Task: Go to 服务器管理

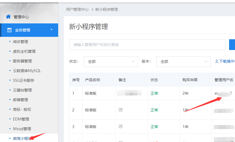Action: pos(22,61)
